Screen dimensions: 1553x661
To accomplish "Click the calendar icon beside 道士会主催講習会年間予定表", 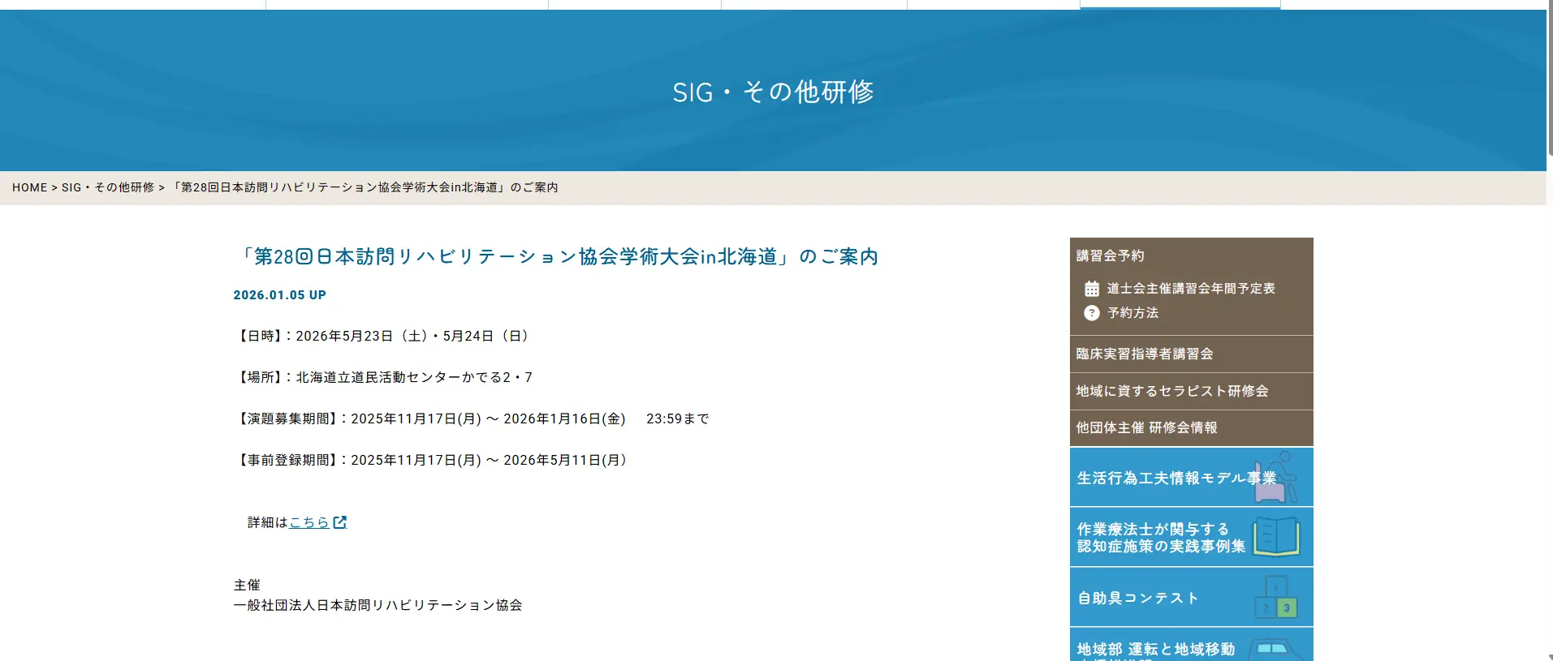I will coord(1092,289).
